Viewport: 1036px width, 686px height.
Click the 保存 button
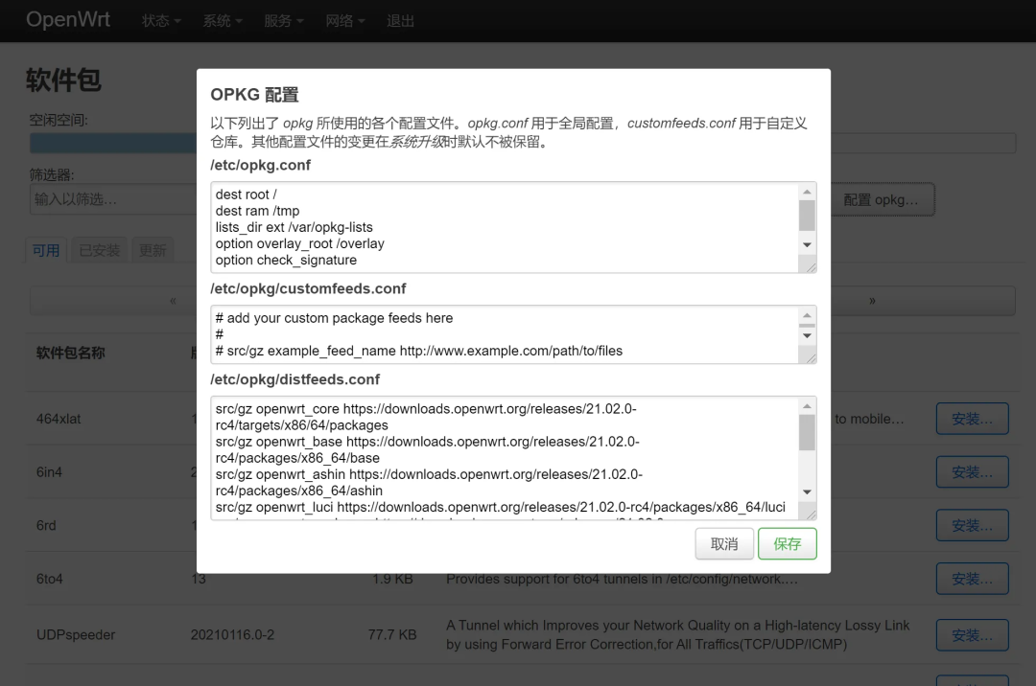click(x=787, y=543)
